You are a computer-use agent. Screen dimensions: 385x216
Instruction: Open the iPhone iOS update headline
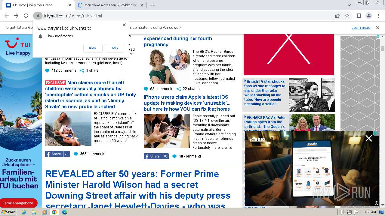[x=187, y=103]
